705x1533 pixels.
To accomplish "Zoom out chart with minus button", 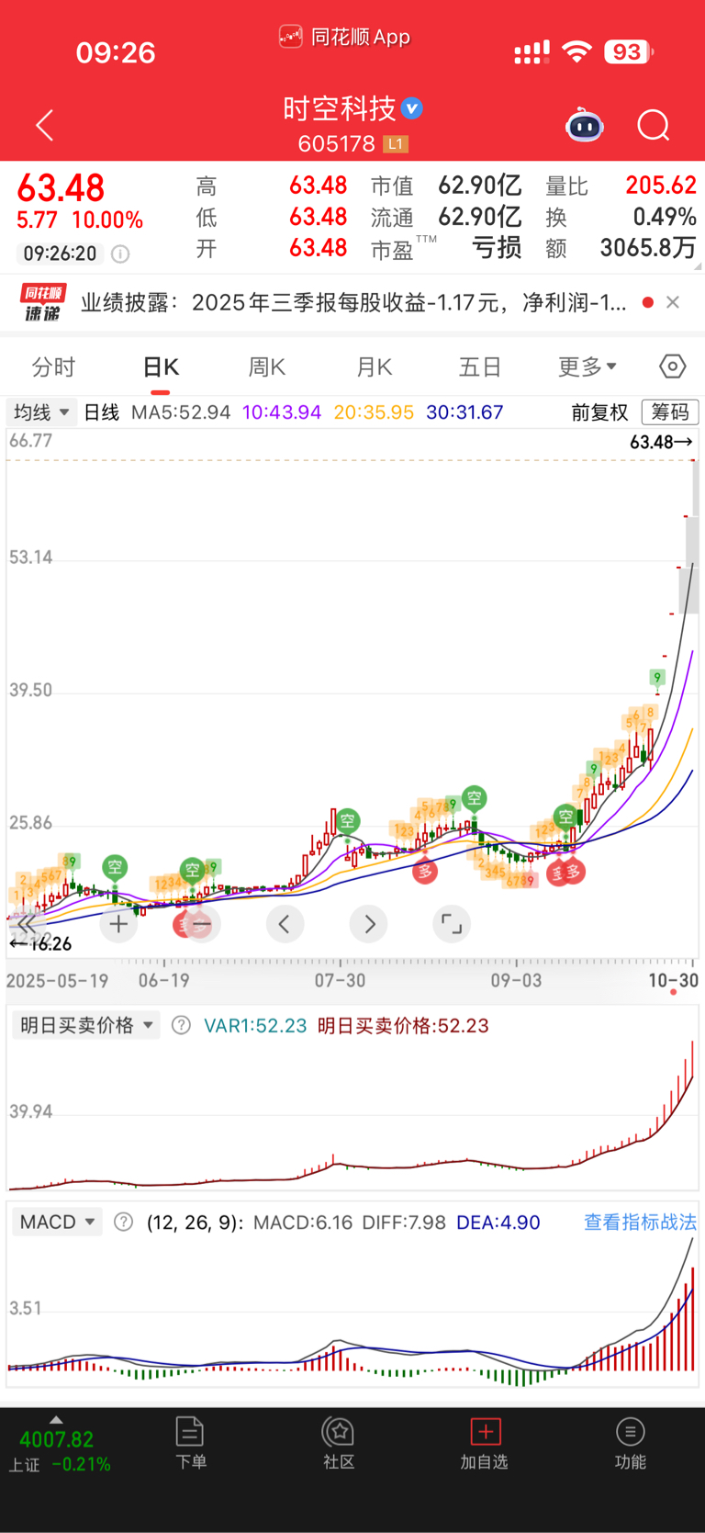I will tap(201, 924).
